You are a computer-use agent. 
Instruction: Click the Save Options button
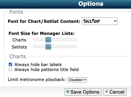click(83, 92)
